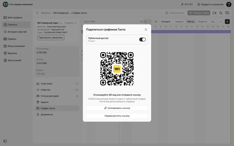Click the Участники people icon
Screen dimensions: 234x146
coord(38,84)
